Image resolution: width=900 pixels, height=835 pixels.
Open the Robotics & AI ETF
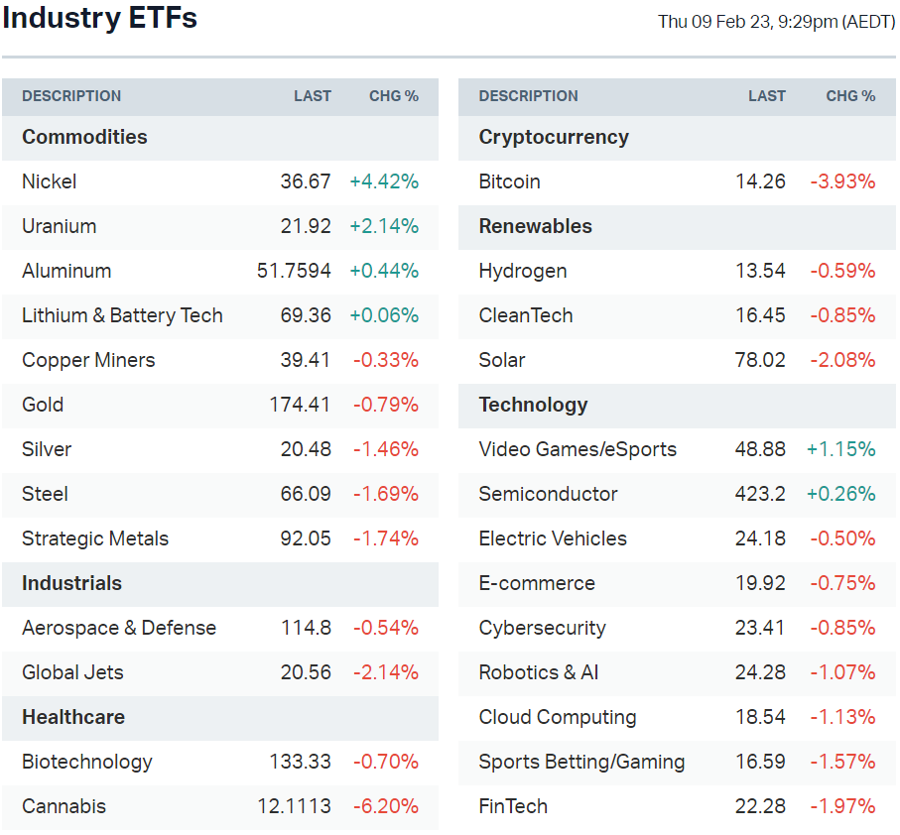539,672
